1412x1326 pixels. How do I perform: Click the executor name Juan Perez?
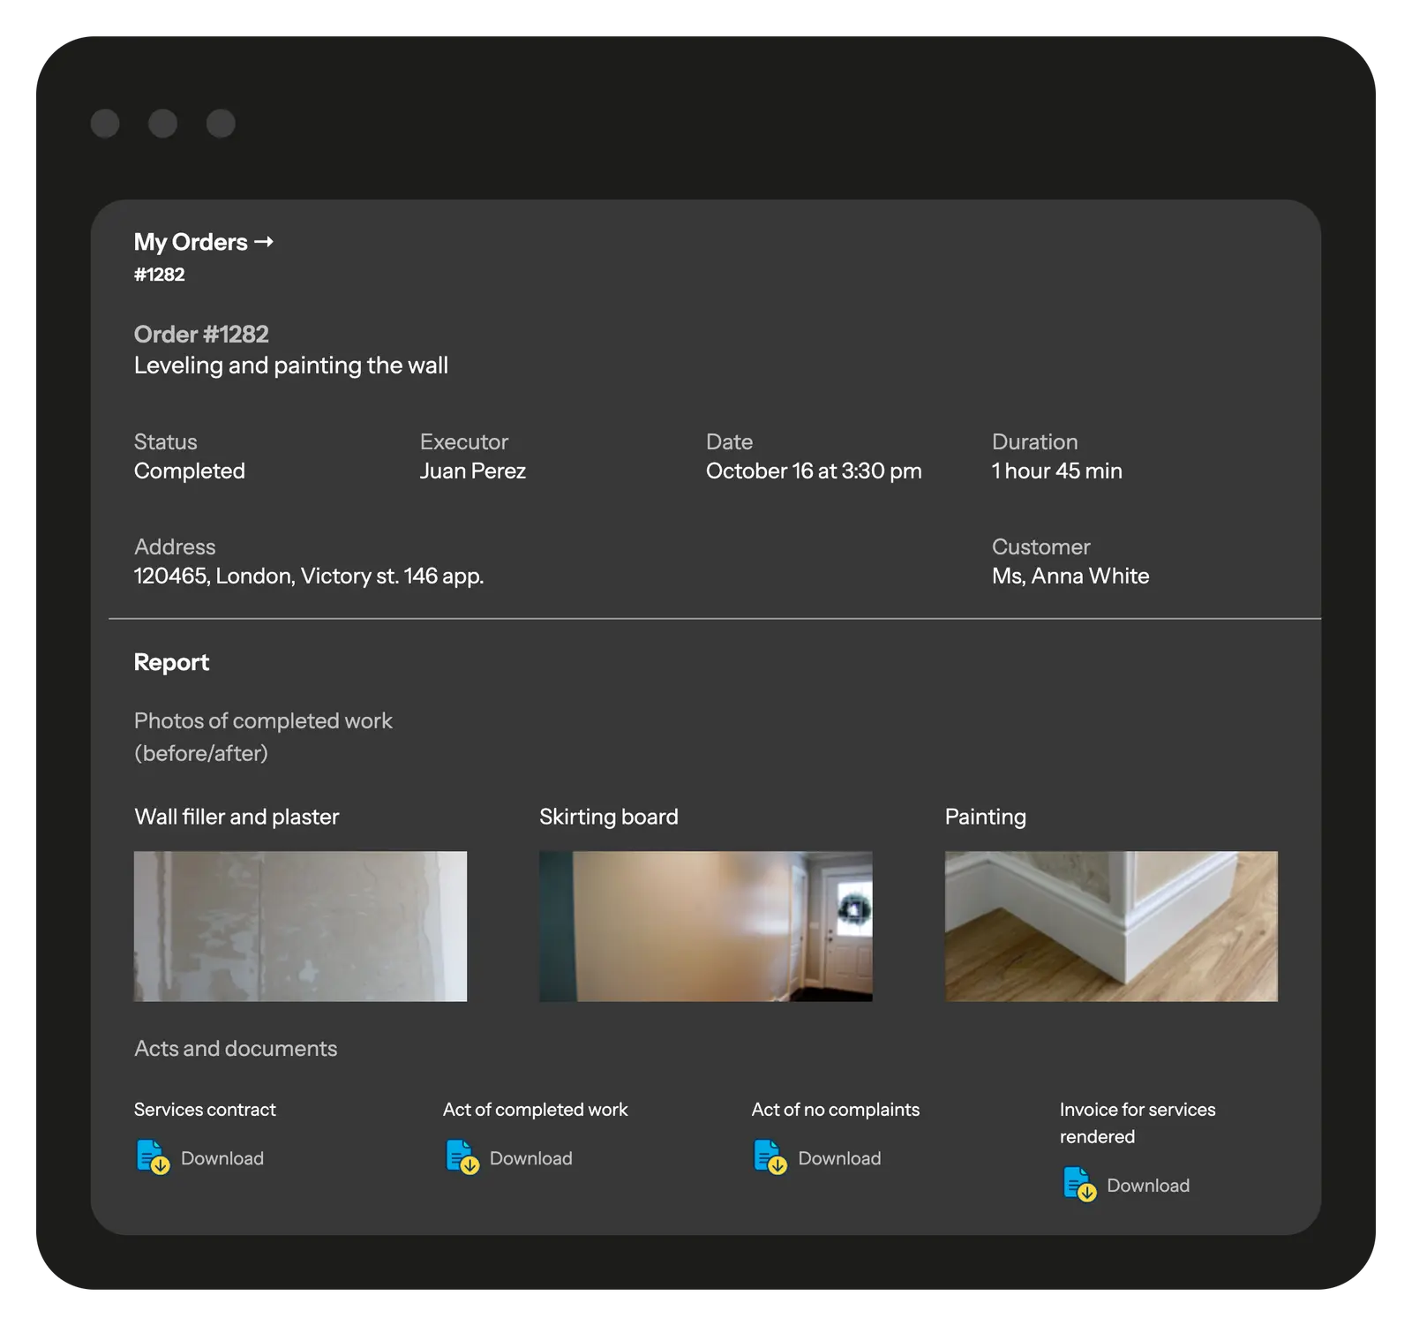pos(473,471)
